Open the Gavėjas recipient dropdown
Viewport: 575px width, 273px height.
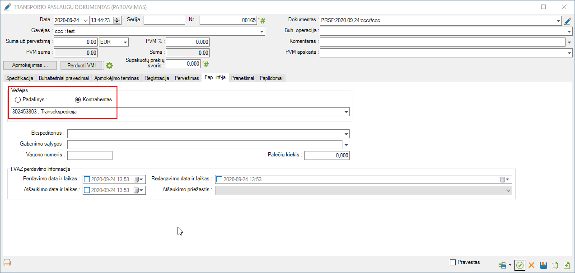click(262, 32)
